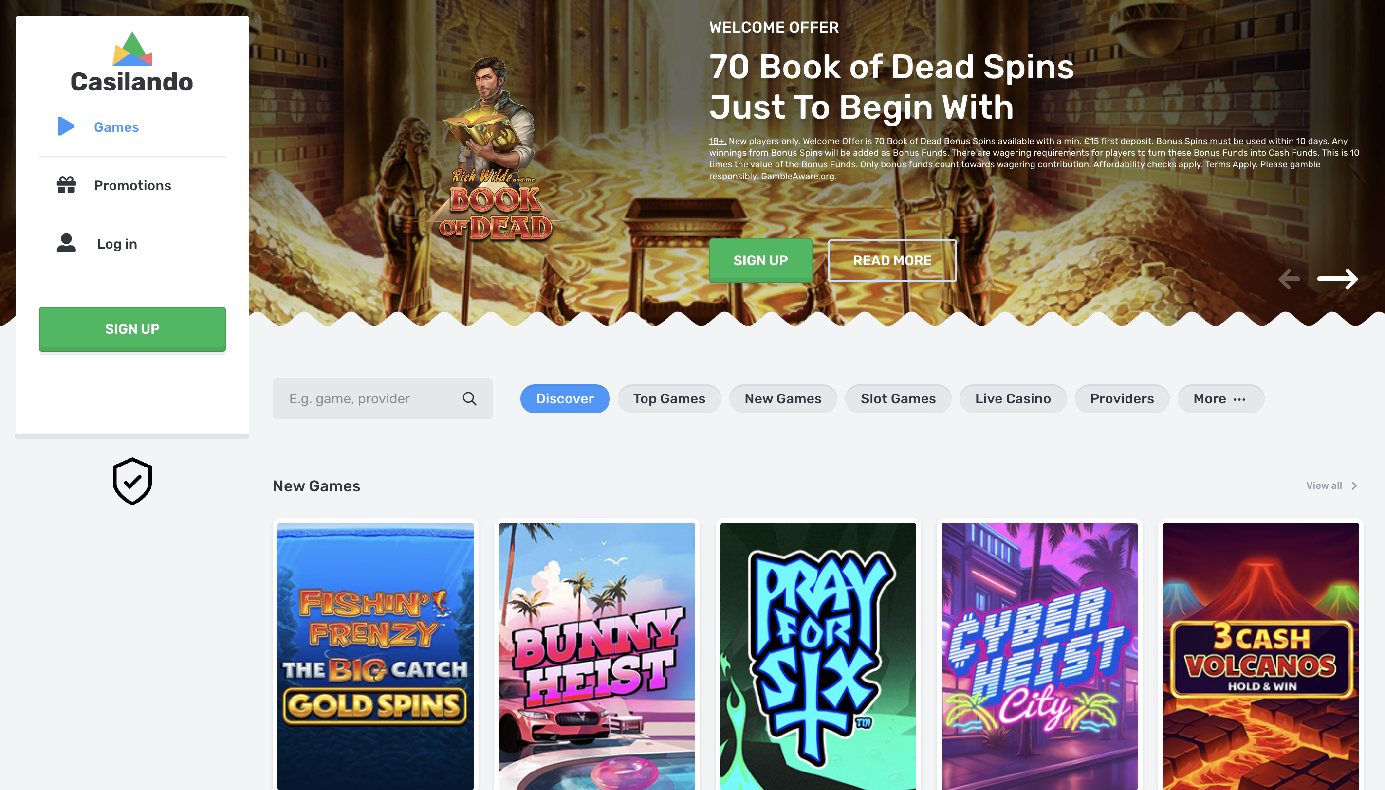1385x790 pixels.
Task: Open the Terms Apply link
Action: tap(1231, 164)
